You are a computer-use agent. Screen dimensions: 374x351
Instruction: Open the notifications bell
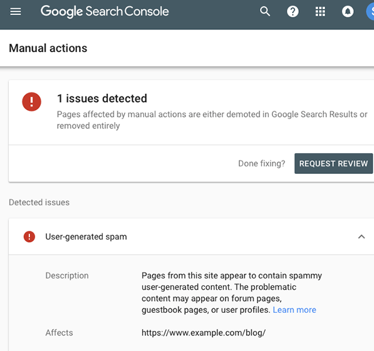[348, 11]
